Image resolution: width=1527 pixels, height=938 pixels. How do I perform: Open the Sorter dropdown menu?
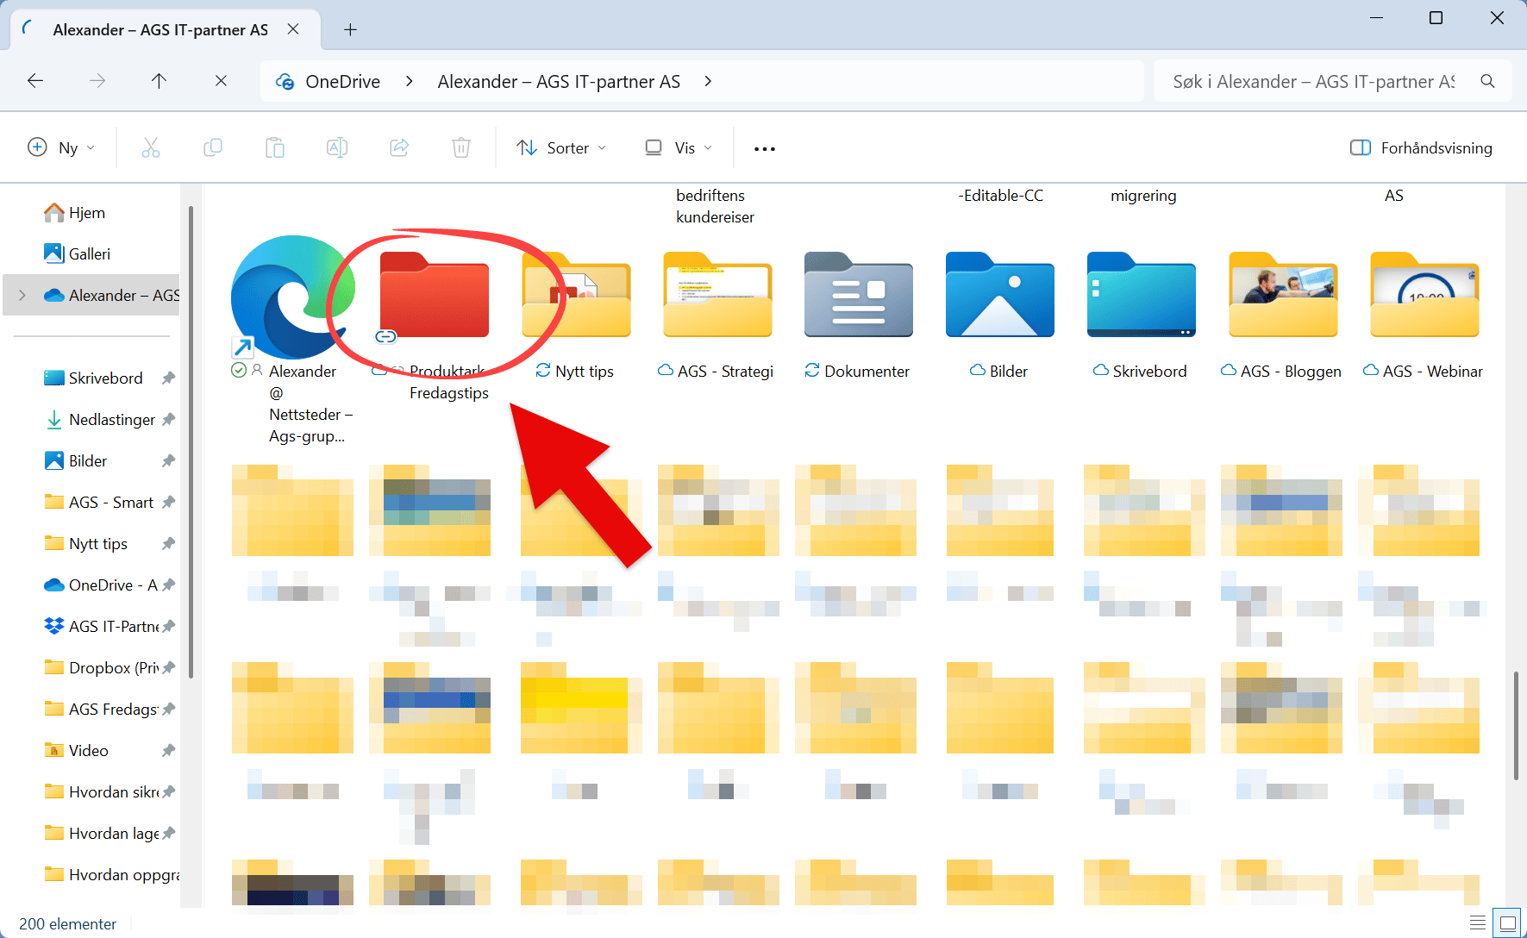(x=561, y=148)
